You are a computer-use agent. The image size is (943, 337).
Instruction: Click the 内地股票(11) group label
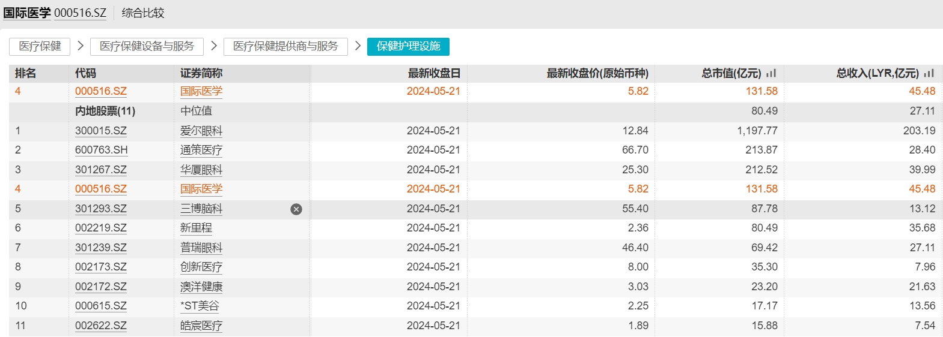tap(105, 111)
